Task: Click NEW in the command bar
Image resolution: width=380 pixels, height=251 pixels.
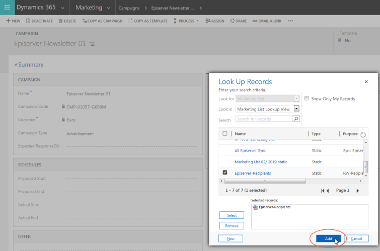Action: pyautogui.click(x=13, y=21)
